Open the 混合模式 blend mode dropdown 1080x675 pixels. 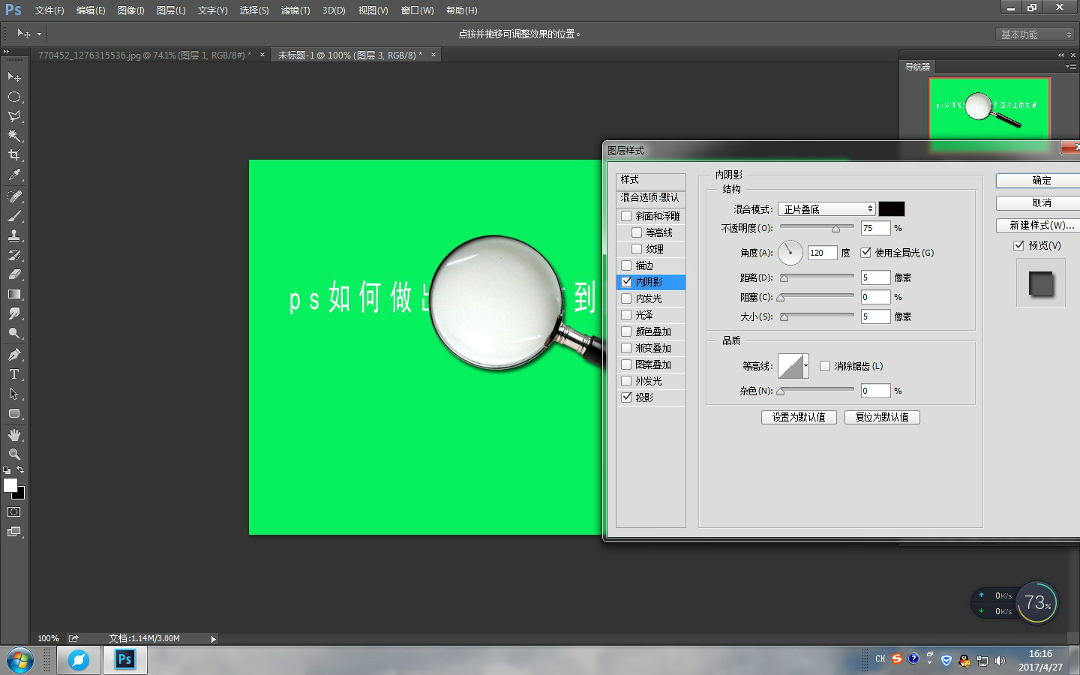[826, 209]
